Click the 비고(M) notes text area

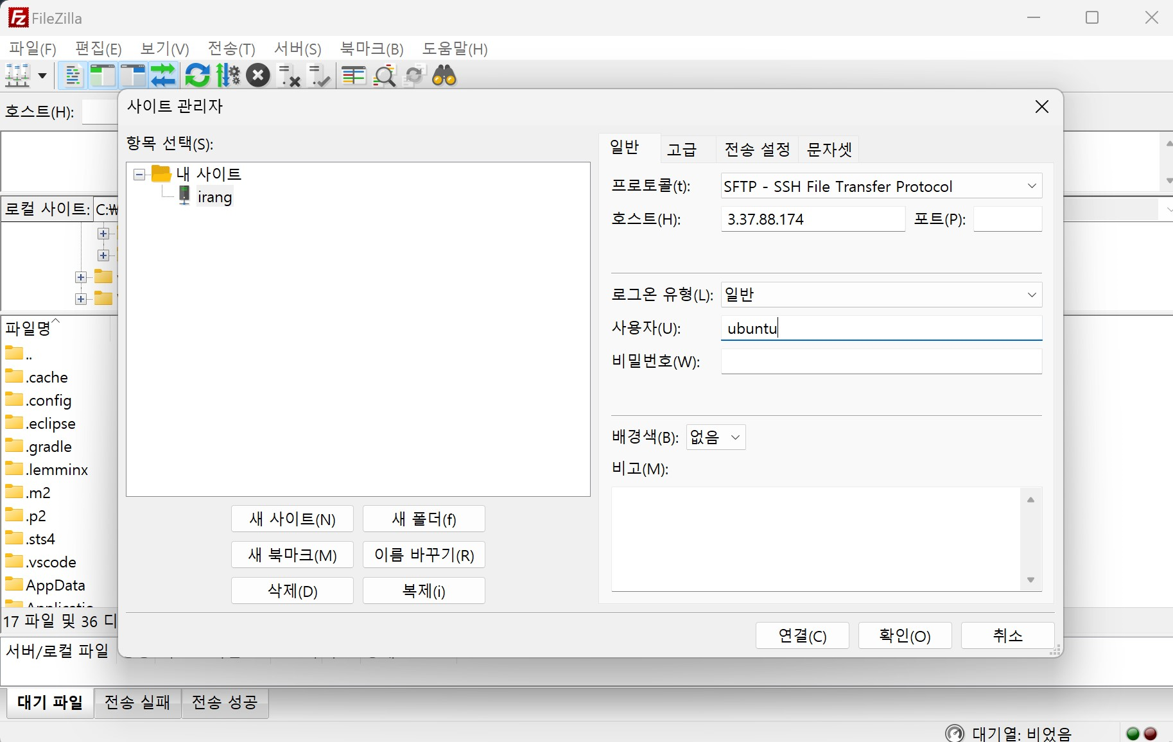coord(815,539)
